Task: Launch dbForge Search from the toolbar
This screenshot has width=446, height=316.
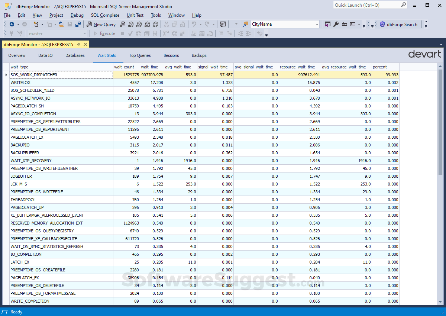Action: (x=398, y=24)
